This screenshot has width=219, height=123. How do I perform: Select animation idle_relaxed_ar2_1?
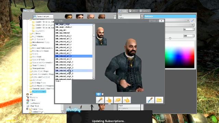[x=74, y=36]
